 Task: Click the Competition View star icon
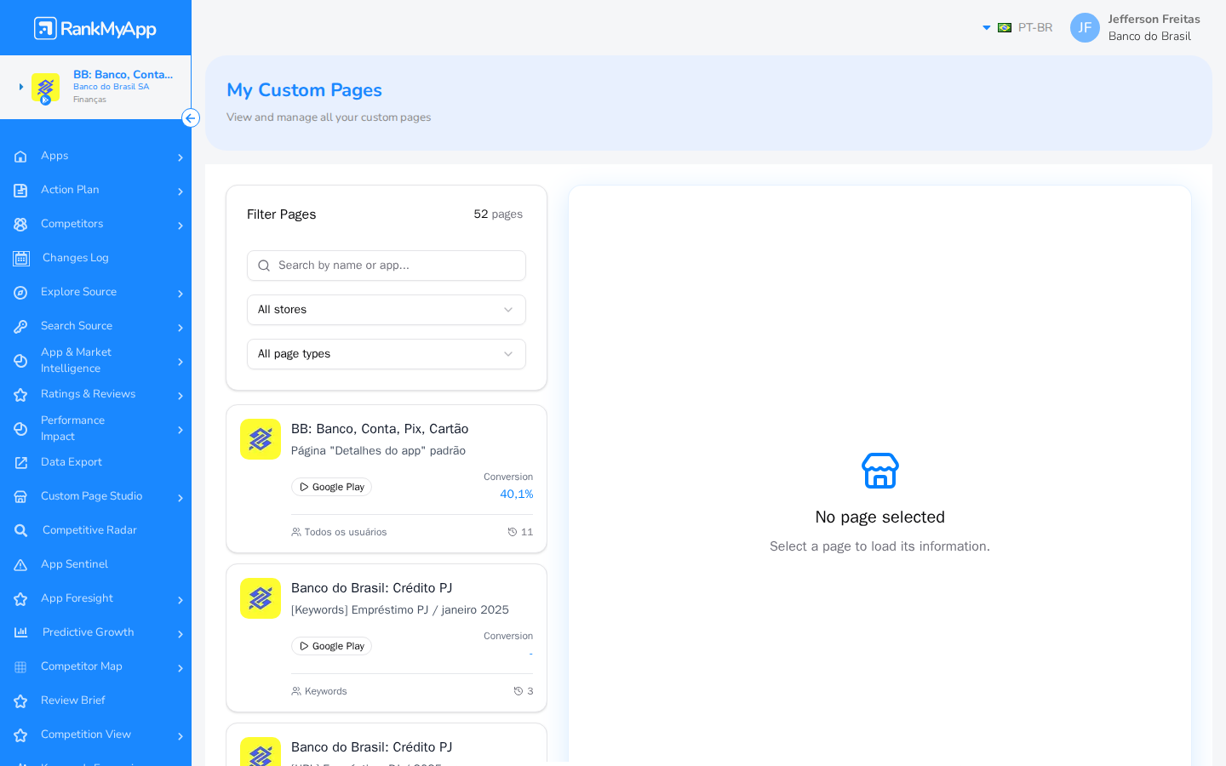pyautogui.click(x=20, y=735)
